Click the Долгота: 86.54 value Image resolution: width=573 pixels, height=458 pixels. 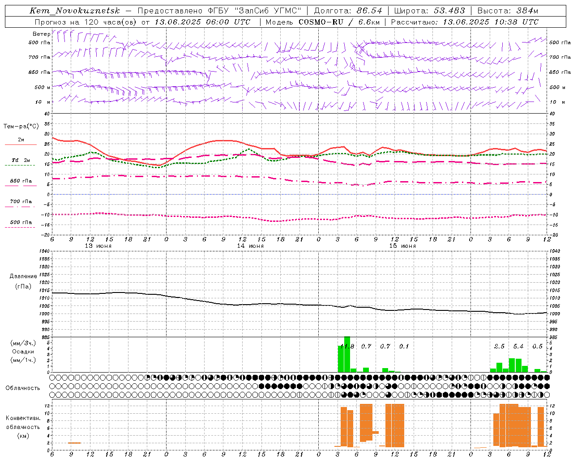[x=348, y=11]
